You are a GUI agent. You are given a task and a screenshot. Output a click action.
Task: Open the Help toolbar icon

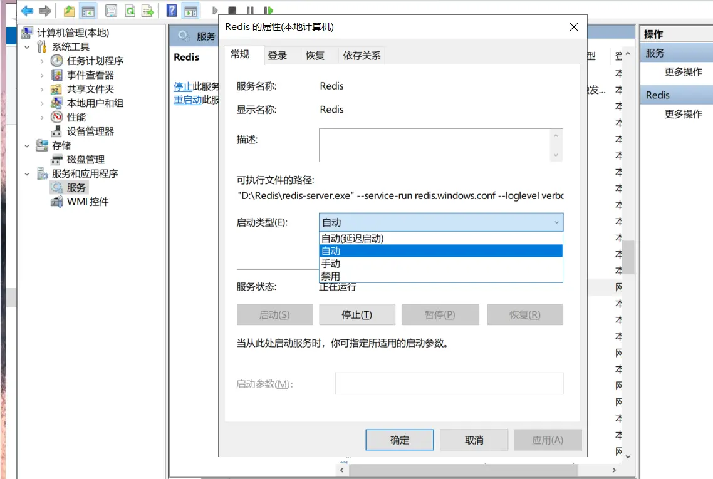coord(172,11)
